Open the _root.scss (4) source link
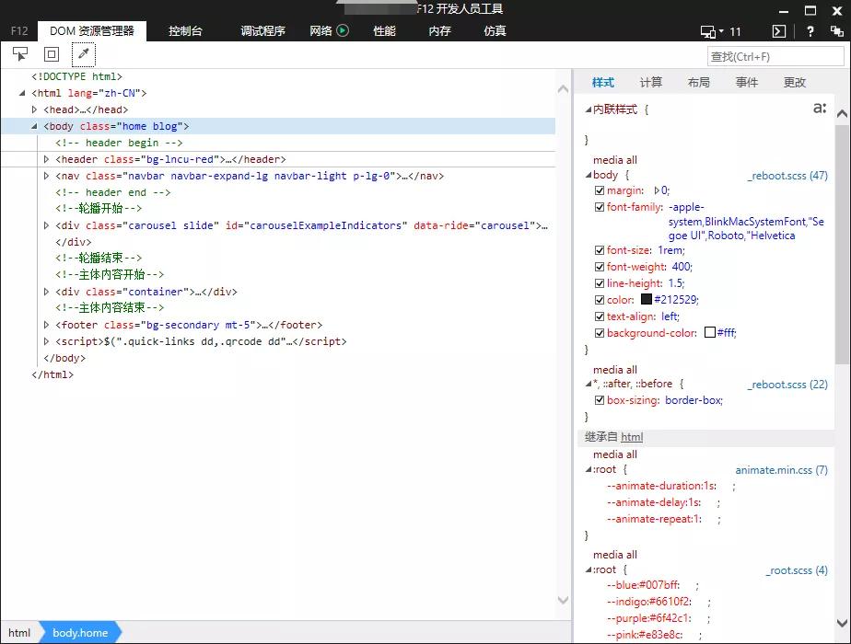This screenshot has height=644, width=851. click(x=797, y=570)
